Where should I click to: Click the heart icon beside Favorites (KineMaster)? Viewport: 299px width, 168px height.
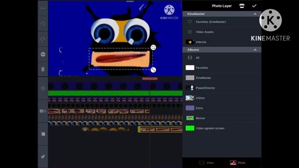tap(190, 22)
